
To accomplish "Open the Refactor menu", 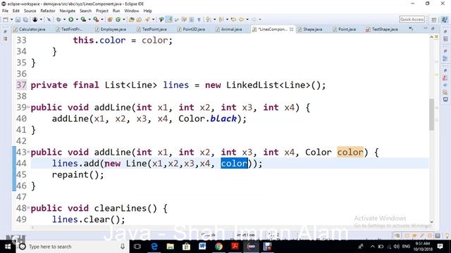I will [x=48, y=11].
